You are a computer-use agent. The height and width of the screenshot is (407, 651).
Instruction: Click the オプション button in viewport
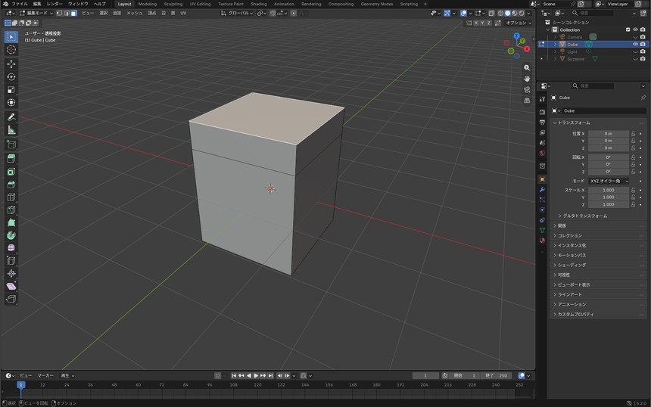coord(518,23)
